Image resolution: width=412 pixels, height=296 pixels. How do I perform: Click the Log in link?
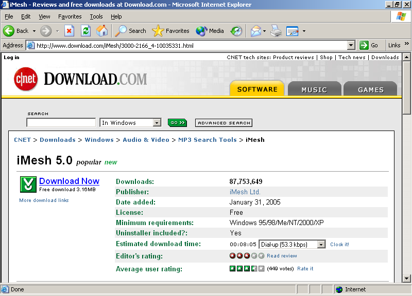point(11,57)
